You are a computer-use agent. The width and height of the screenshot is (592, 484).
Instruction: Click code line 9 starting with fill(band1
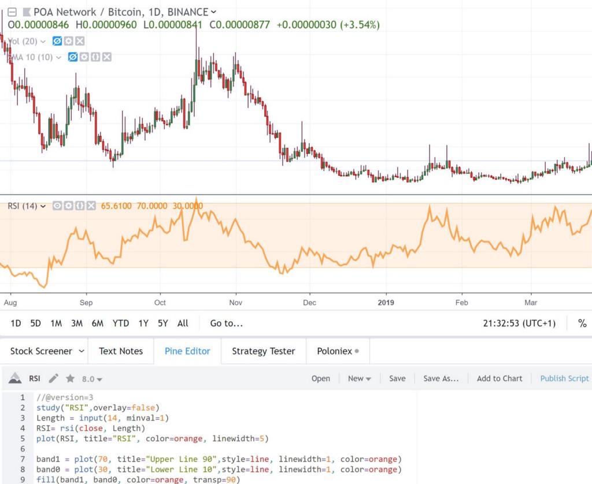point(138,479)
